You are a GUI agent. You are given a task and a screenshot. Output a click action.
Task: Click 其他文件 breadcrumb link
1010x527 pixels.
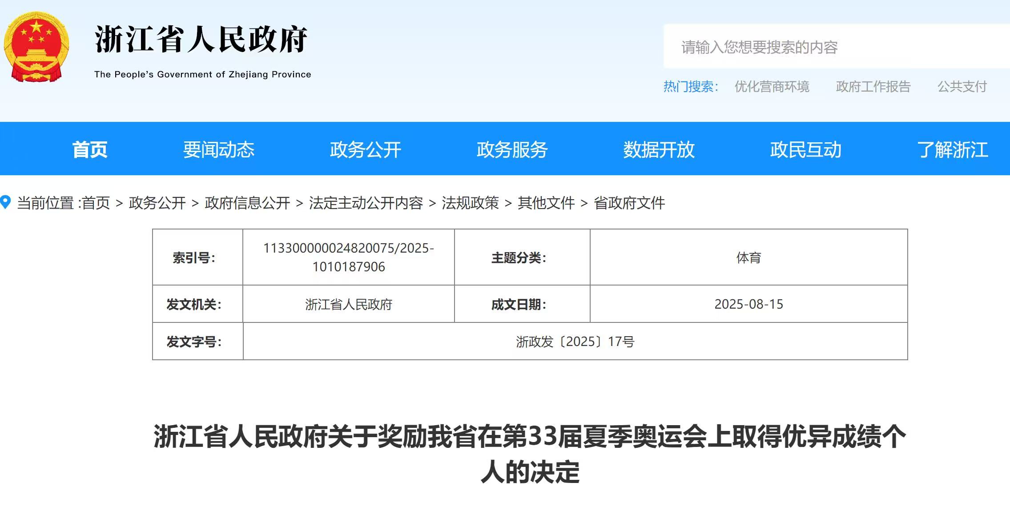[546, 203]
